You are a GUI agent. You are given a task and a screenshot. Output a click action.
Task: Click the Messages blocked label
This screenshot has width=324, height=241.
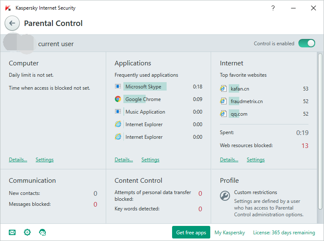(x=30, y=204)
